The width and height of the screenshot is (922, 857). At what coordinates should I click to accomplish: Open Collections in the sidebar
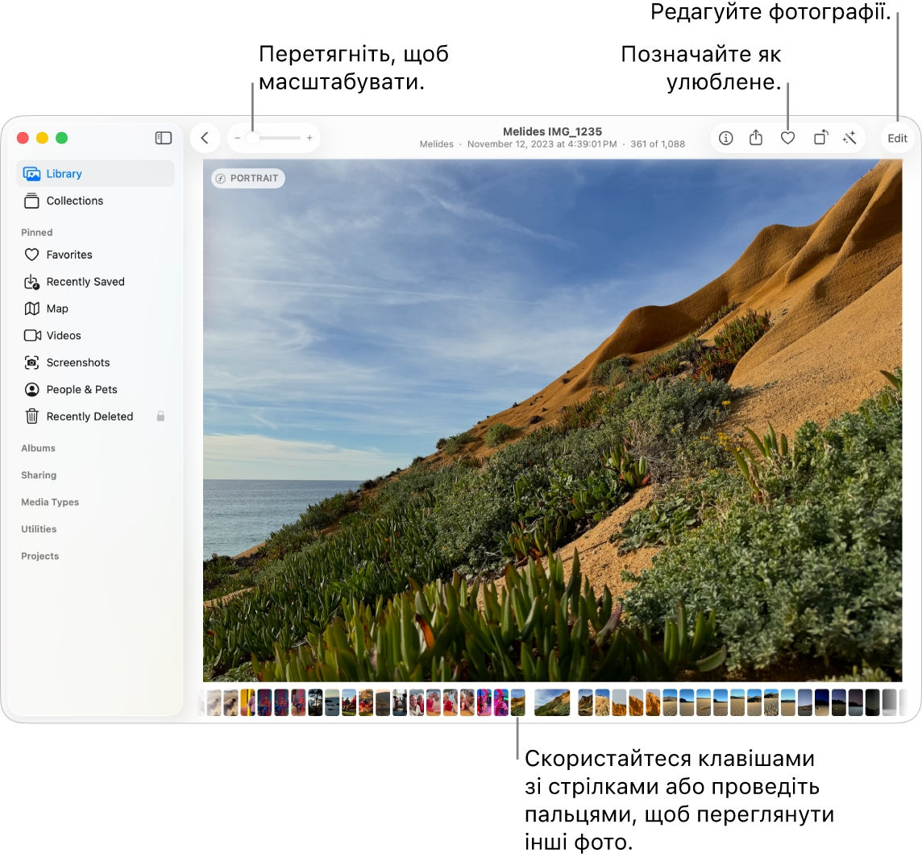(x=74, y=201)
